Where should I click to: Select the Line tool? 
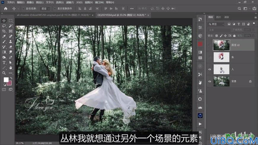tap(4, 68)
